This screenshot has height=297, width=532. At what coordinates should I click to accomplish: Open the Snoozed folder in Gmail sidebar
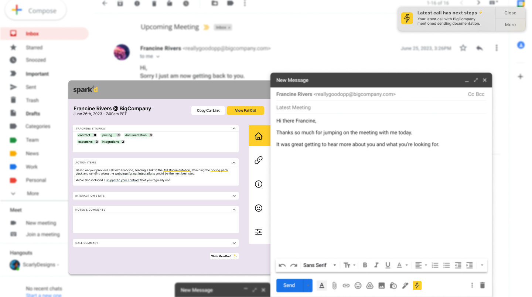tap(35, 60)
